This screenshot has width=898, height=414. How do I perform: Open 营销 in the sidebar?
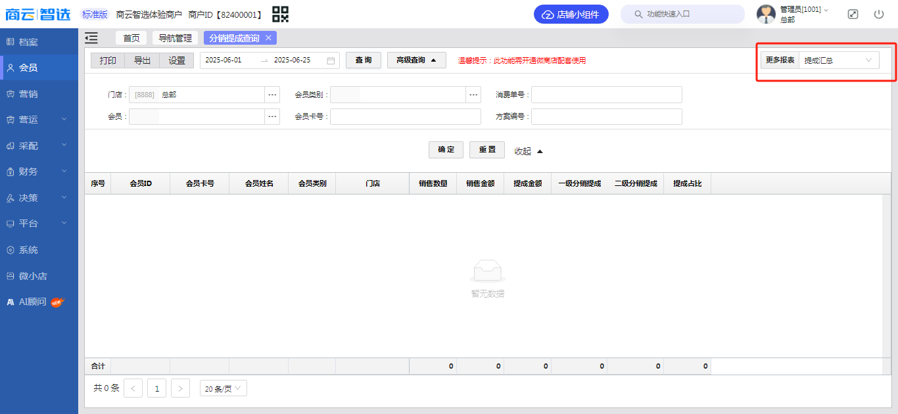click(x=39, y=94)
